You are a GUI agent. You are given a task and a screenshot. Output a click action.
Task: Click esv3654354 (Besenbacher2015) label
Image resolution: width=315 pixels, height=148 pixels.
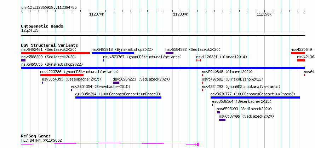(101, 87)
